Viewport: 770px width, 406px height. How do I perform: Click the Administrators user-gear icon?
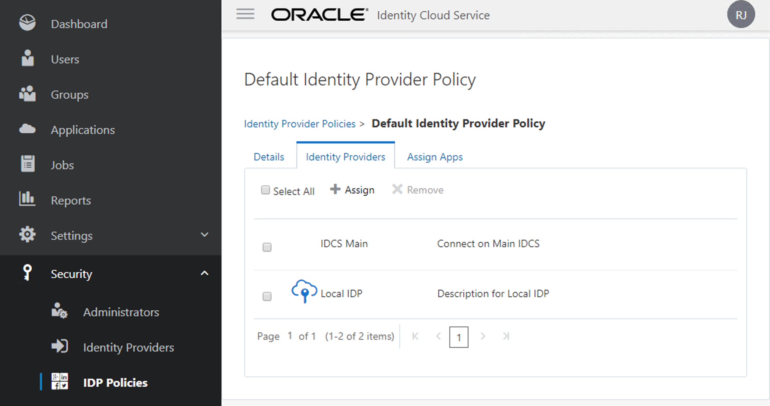(x=59, y=311)
